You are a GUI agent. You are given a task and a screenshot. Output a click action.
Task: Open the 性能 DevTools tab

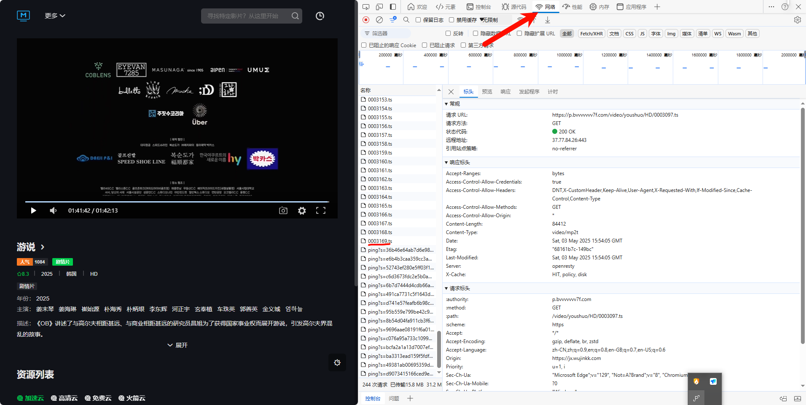572,7
